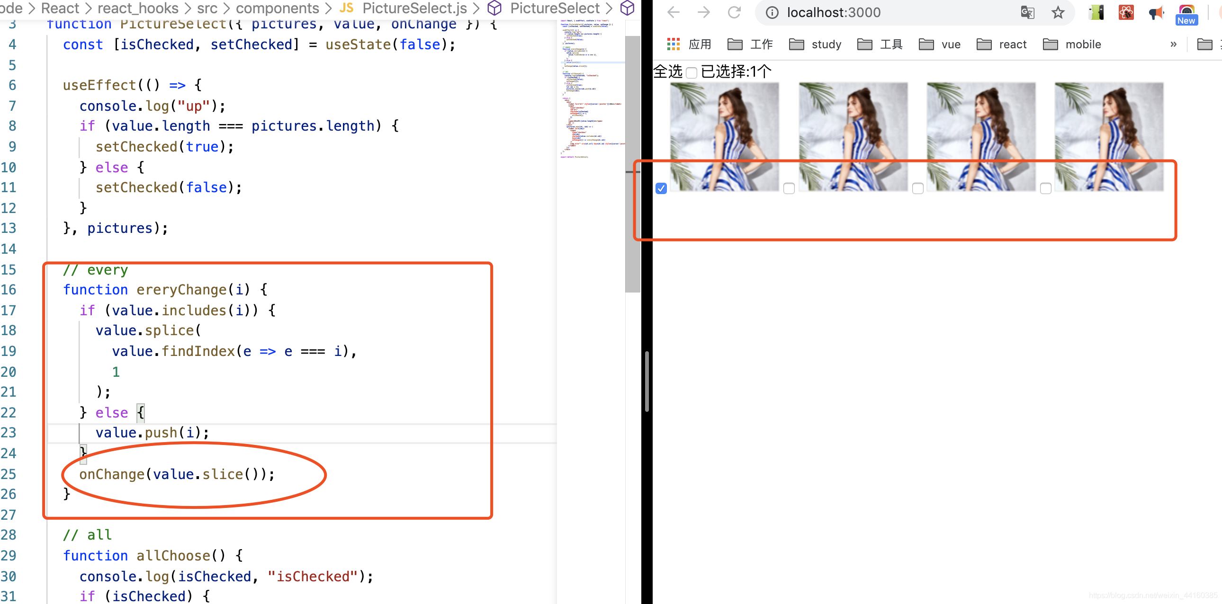Click the browser back arrow
1222x604 pixels.
pos(673,12)
